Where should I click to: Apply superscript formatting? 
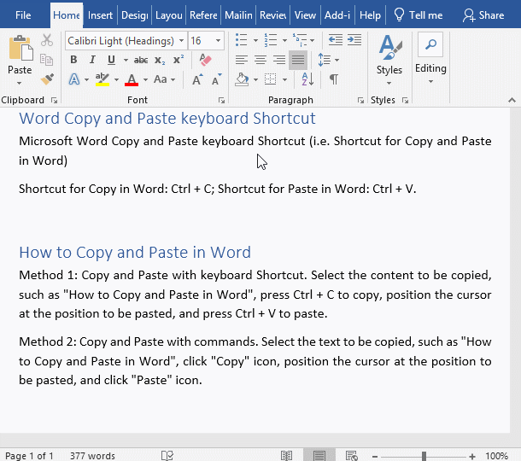179,60
